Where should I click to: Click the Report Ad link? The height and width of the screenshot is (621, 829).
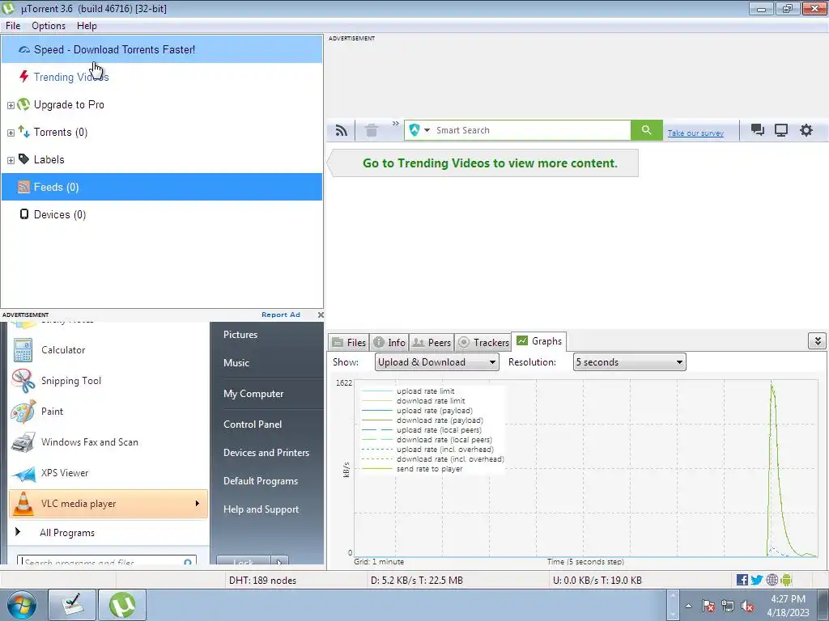[281, 315]
